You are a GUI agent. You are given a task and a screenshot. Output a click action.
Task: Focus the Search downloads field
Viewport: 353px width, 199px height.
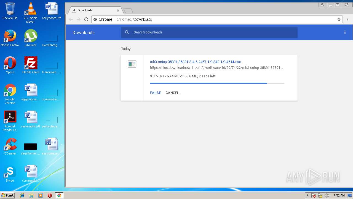pos(209,32)
